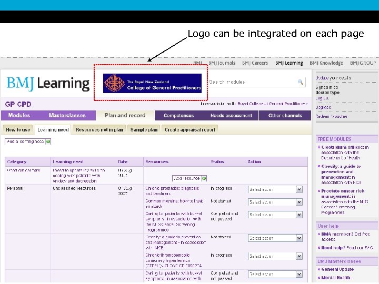Open action dropdown for Obesity guide row
The image size is (379, 284).
275,238
